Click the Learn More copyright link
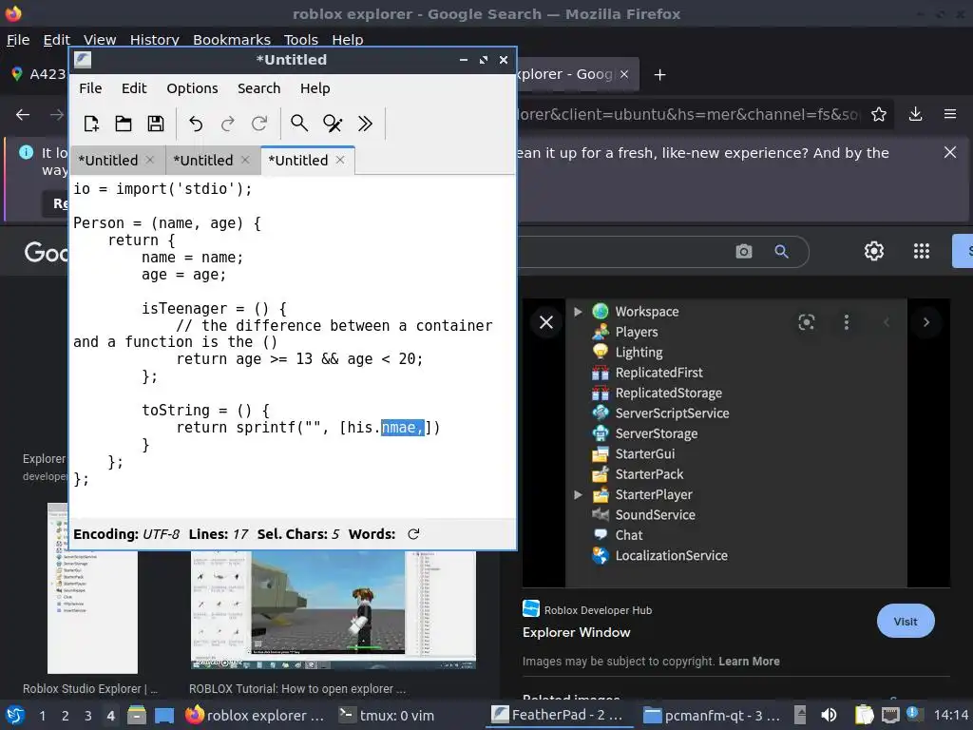 click(x=749, y=662)
